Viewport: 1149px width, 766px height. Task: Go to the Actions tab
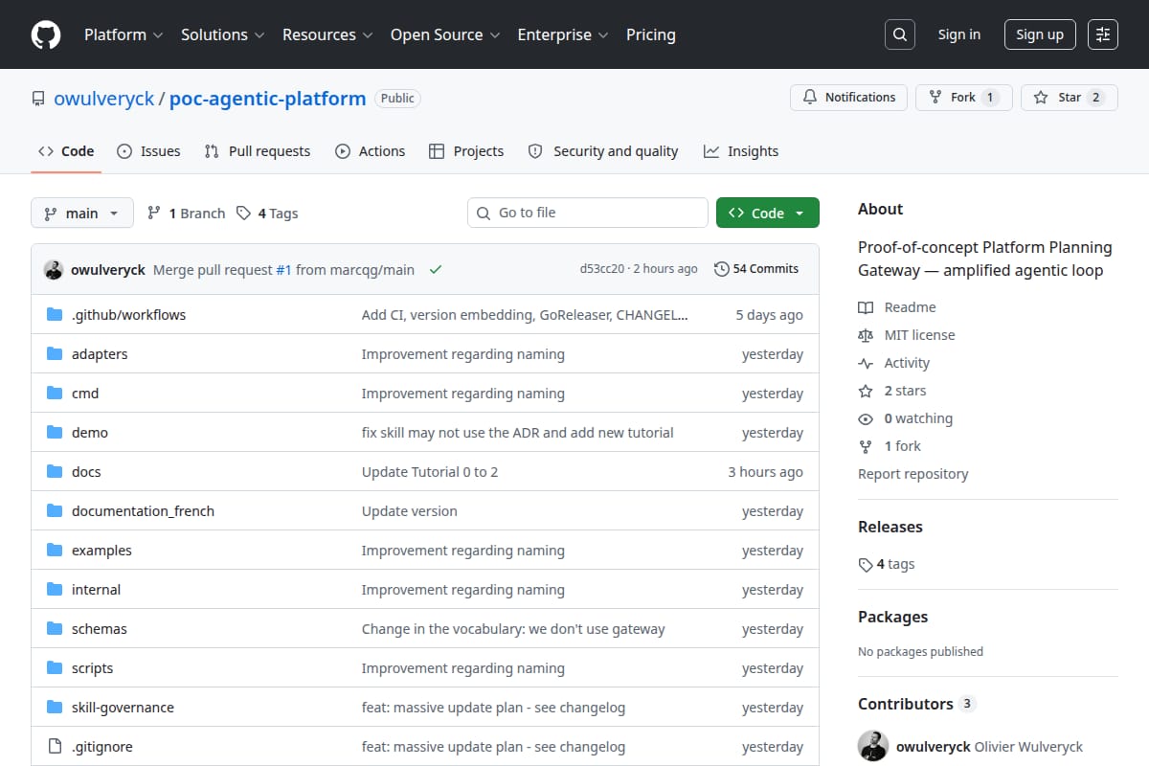tap(371, 151)
